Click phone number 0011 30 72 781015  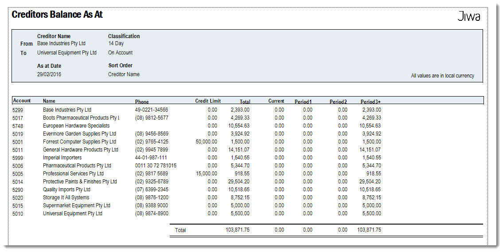[x=156, y=166]
